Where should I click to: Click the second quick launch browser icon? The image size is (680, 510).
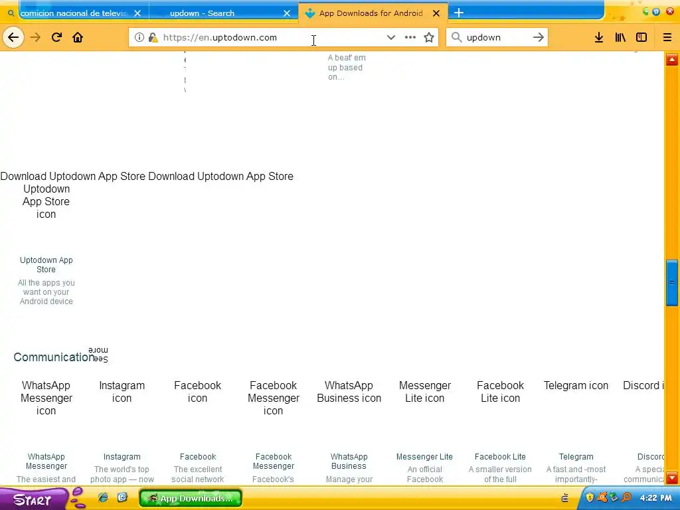click(122, 497)
